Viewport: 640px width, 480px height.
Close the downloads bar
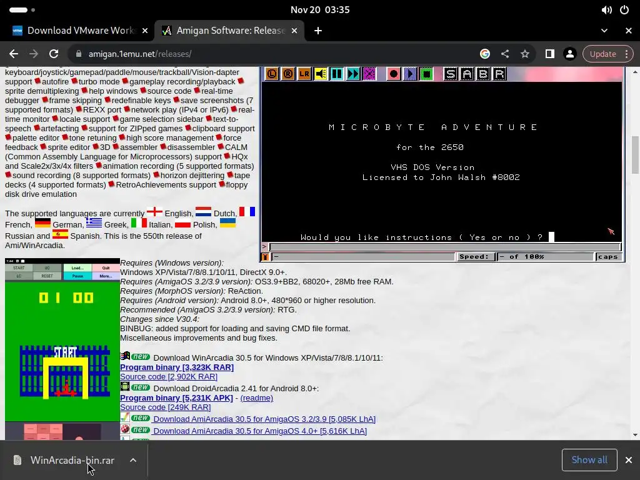(629, 460)
